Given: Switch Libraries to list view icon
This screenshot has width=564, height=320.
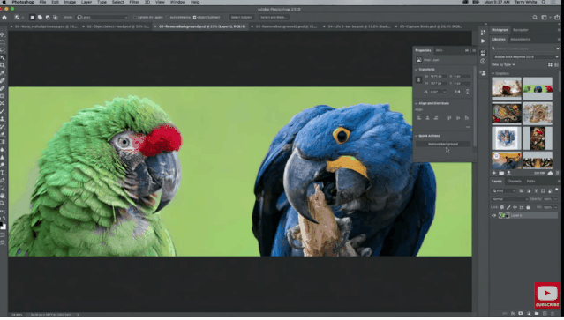Looking at the screenshot, I should [557, 64].
